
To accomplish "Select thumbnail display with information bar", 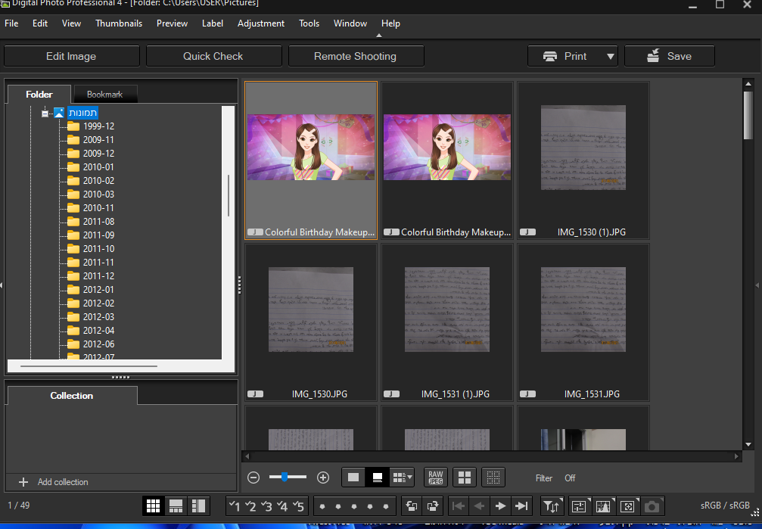I will 377,478.
